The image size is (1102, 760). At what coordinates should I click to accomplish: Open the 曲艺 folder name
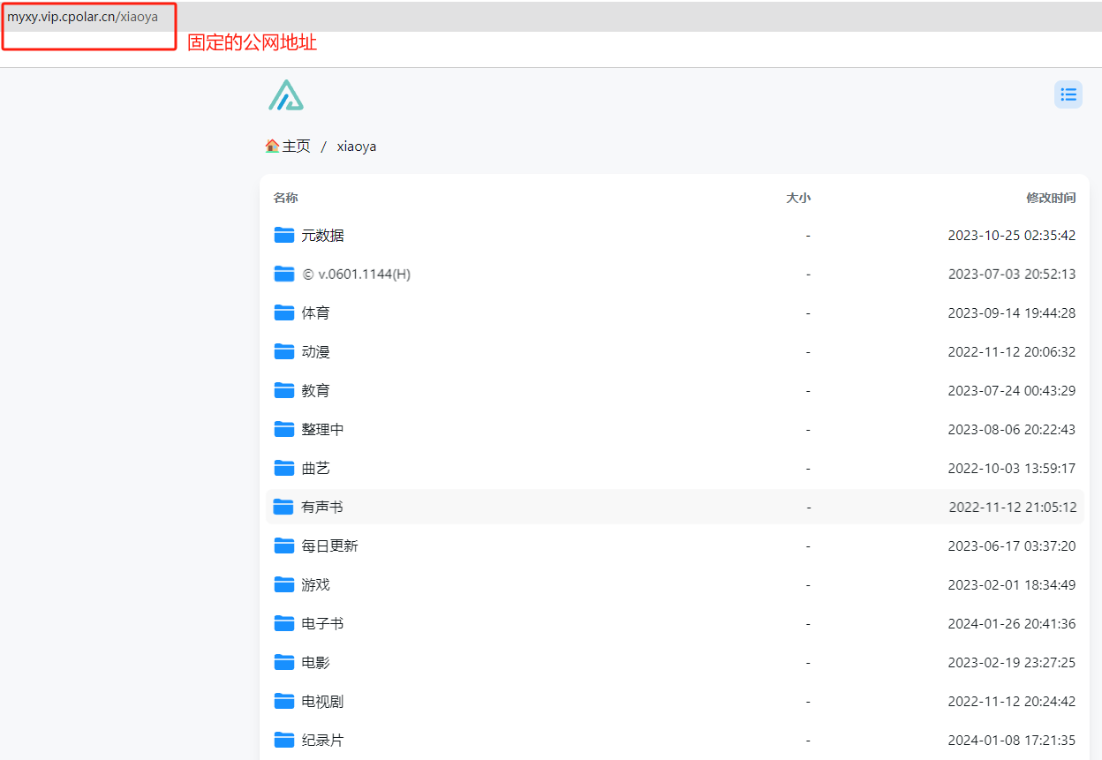(x=315, y=469)
